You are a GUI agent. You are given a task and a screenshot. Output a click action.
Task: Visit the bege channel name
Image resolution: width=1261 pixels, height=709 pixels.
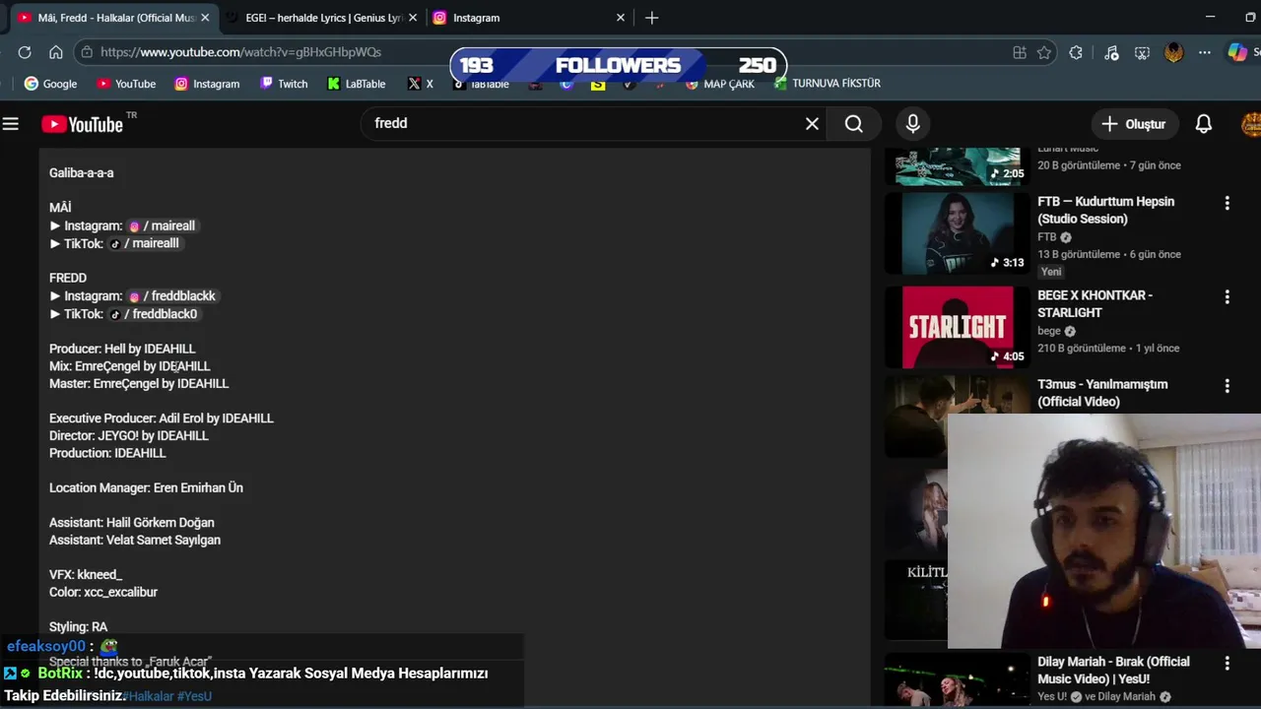1049,331
